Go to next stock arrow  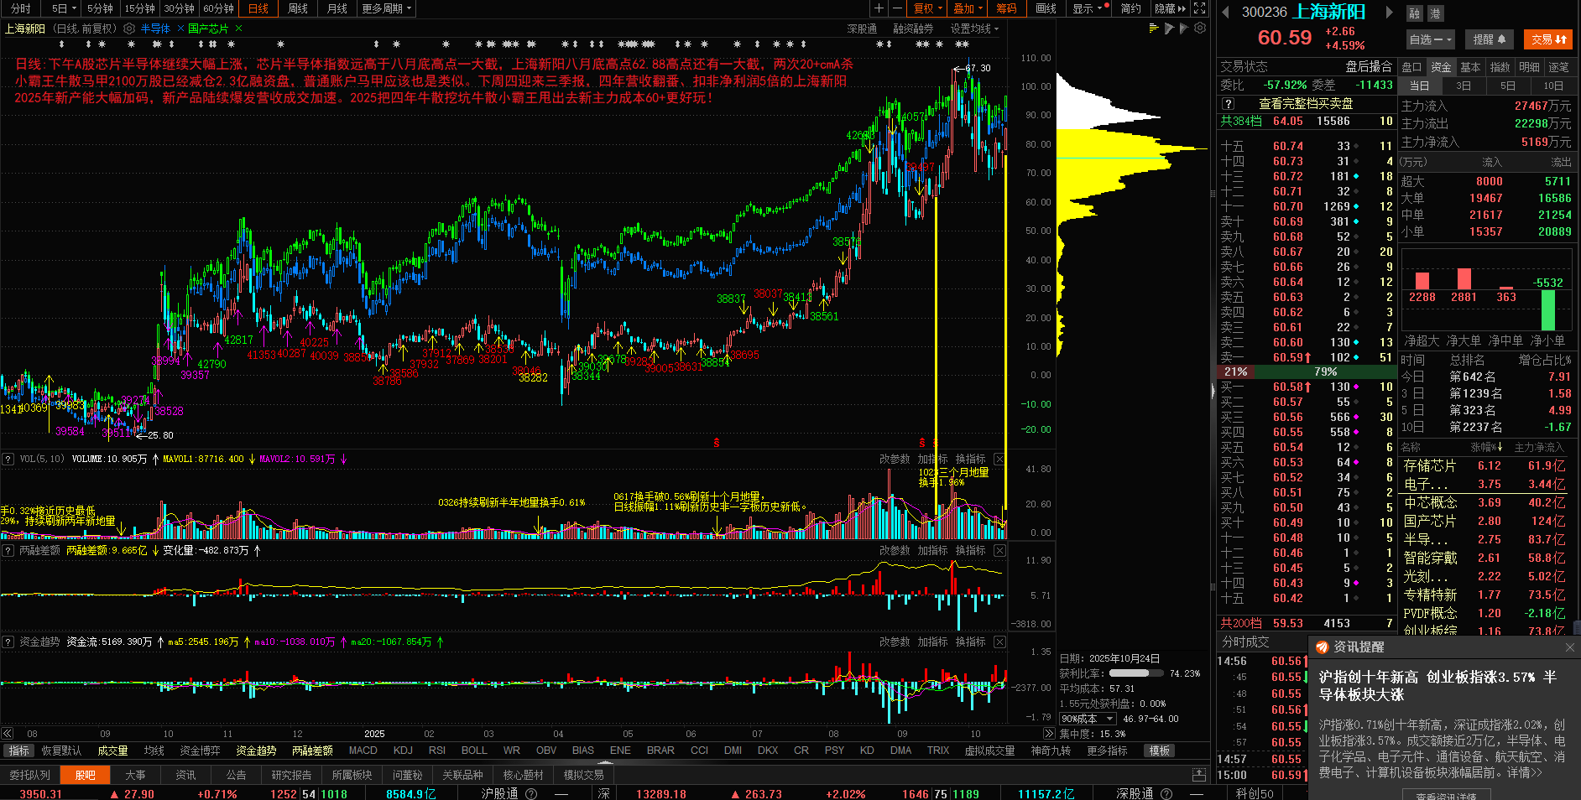pyautogui.click(x=1390, y=12)
